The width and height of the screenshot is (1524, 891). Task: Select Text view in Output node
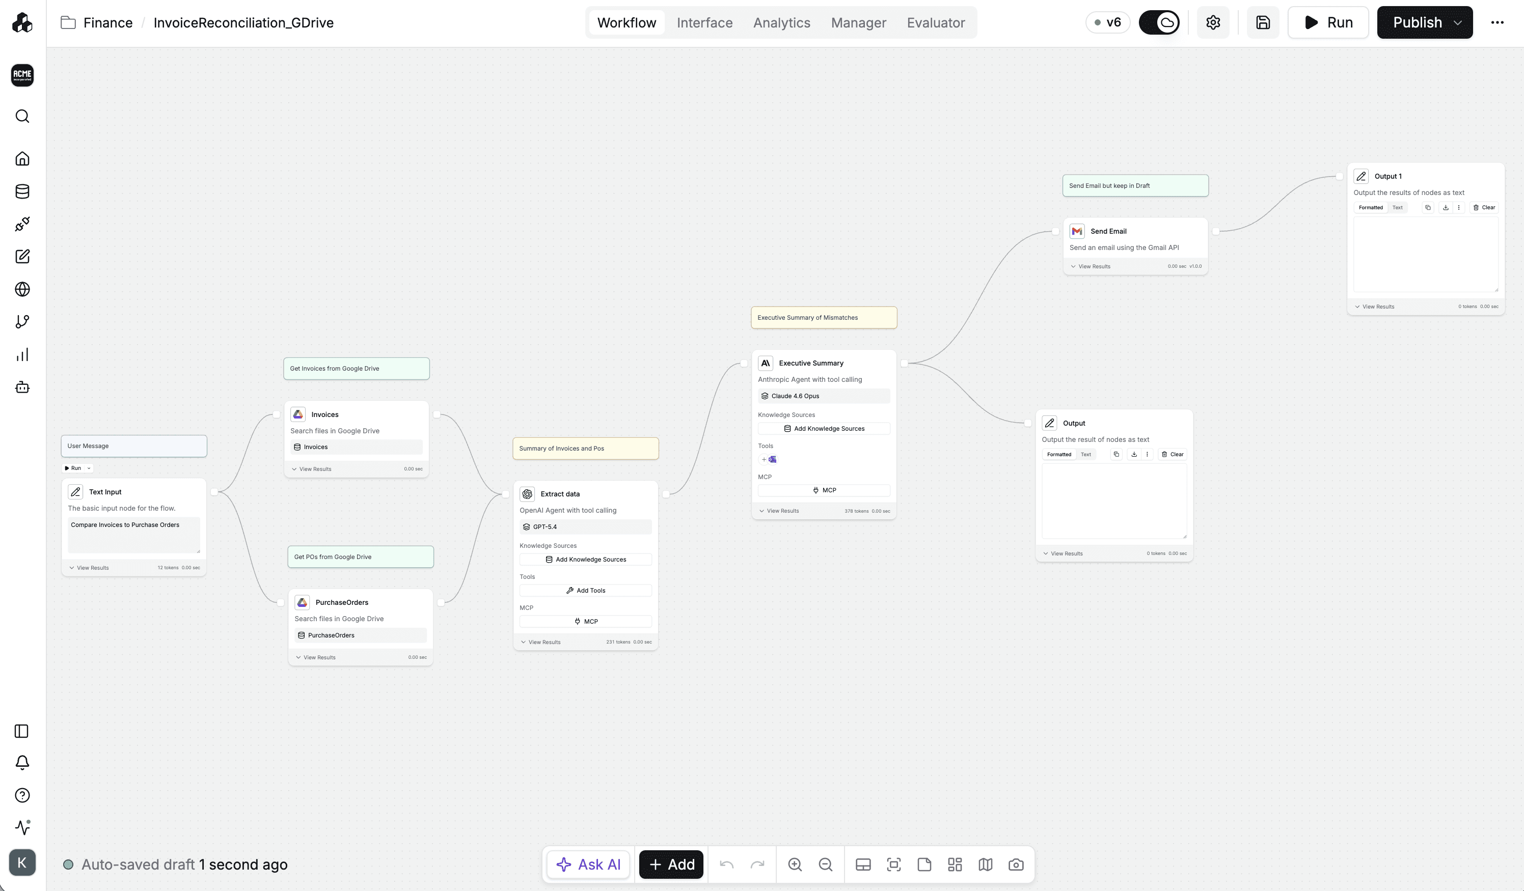coord(1085,455)
